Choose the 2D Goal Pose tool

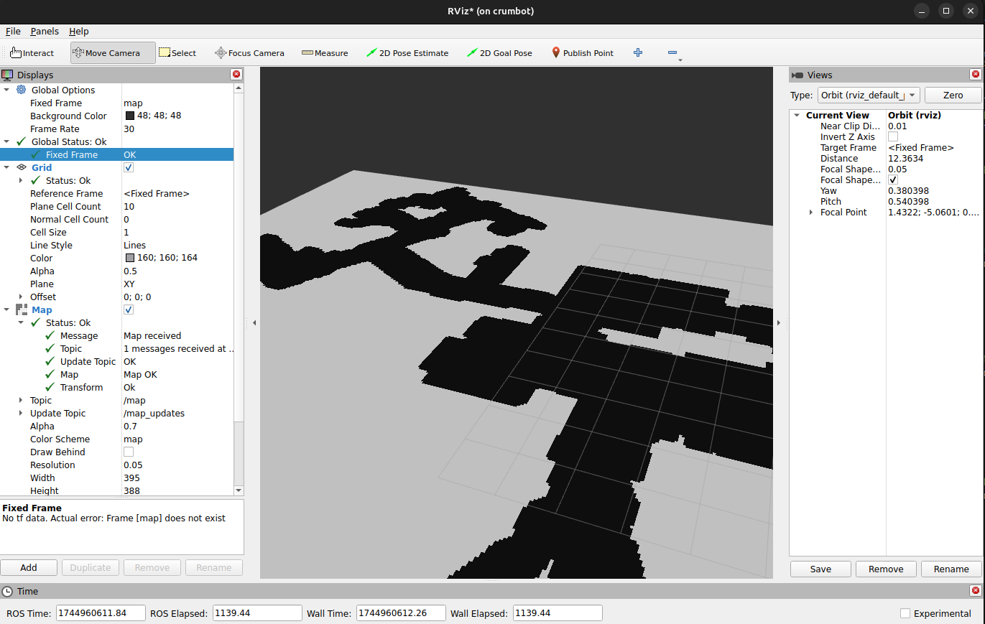pos(499,52)
